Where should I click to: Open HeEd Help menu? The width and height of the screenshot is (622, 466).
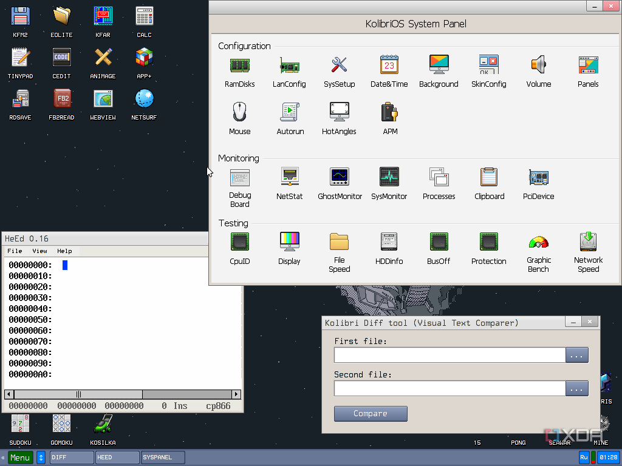pyautogui.click(x=64, y=251)
